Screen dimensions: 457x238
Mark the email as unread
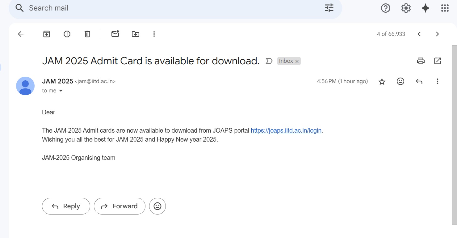coord(115,34)
